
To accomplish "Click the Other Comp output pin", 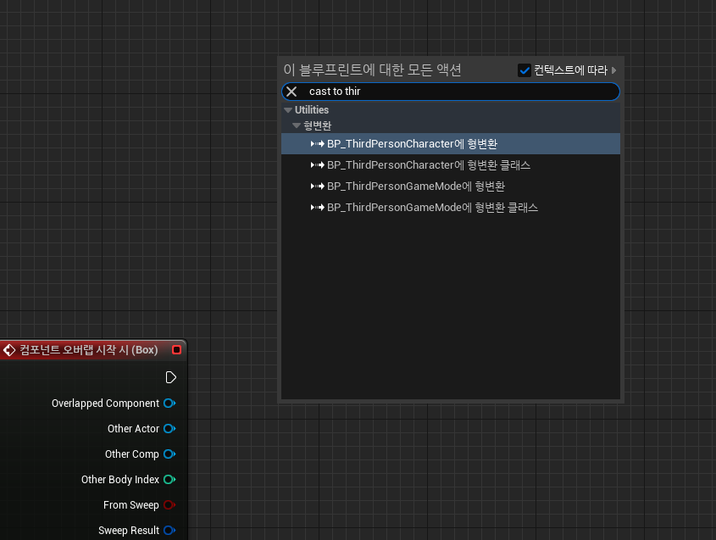I will tap(169, 454).
